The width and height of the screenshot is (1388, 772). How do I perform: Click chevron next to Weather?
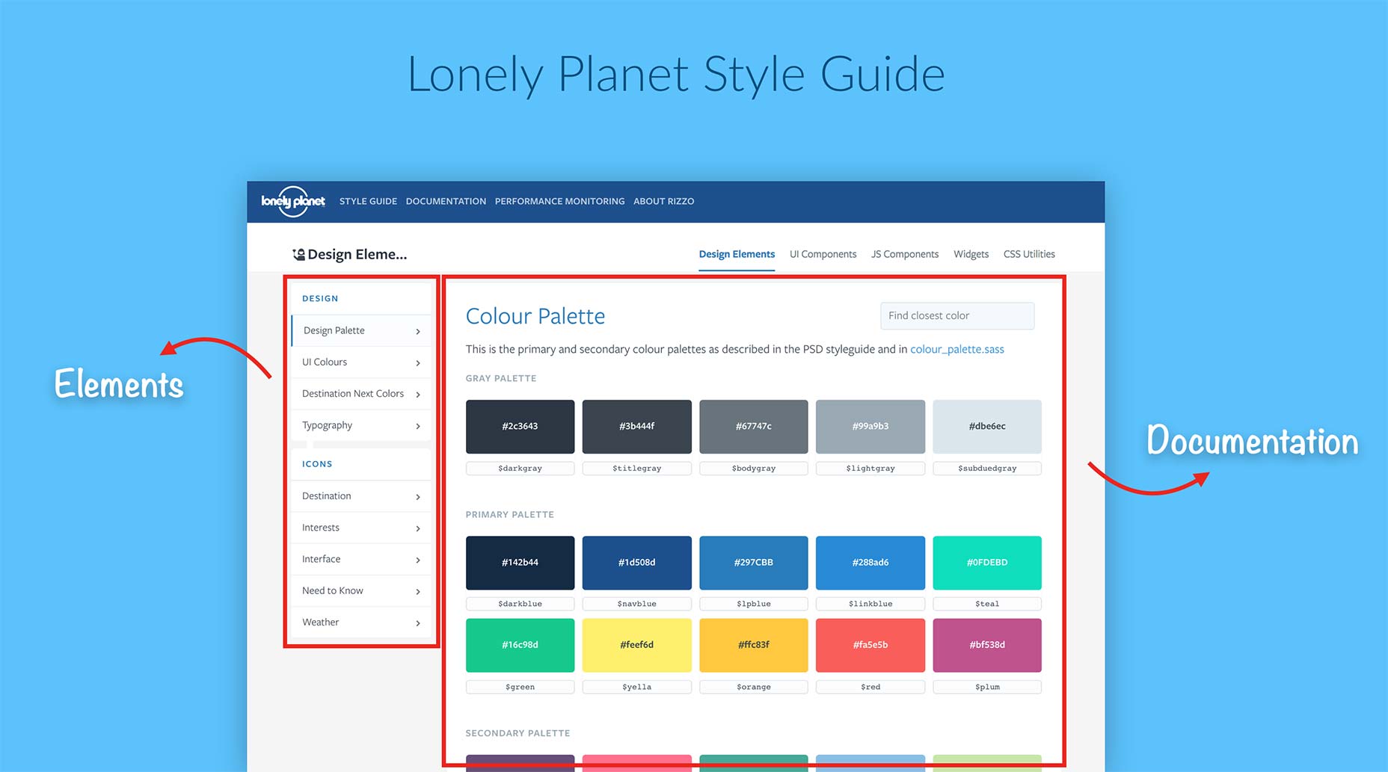[417, 623]
